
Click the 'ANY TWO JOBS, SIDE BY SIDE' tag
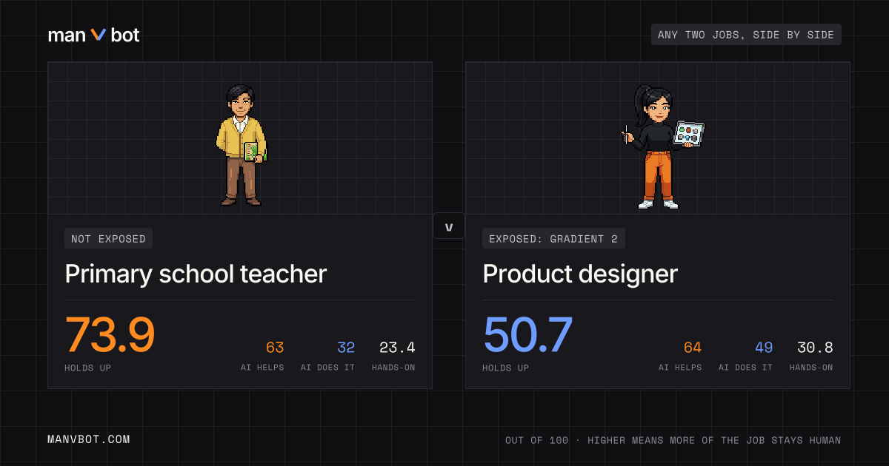tap(746, 35)
